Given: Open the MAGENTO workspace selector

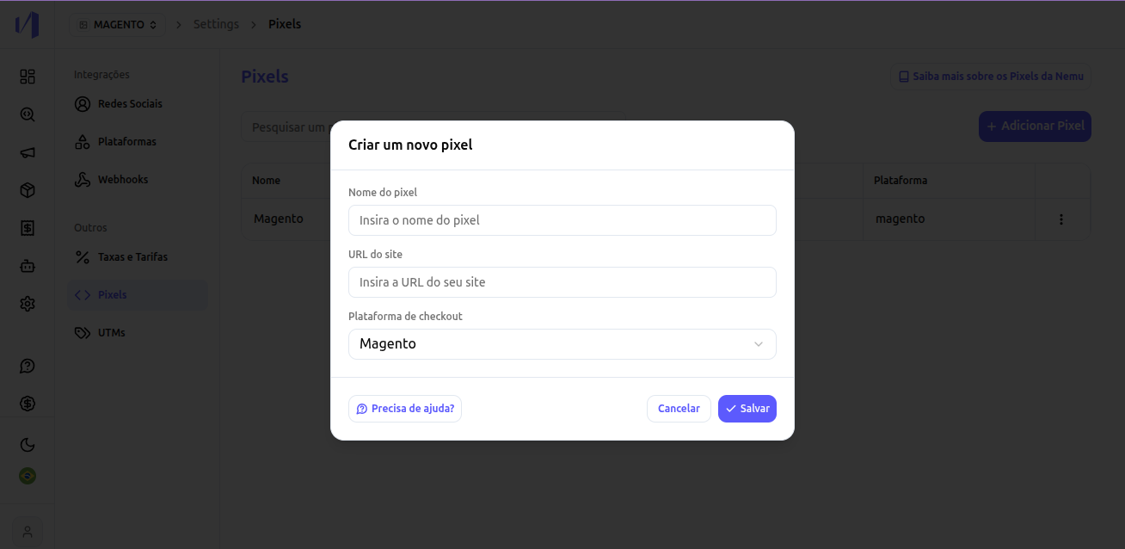Looking at the screenshot, I should coord(118,25).
